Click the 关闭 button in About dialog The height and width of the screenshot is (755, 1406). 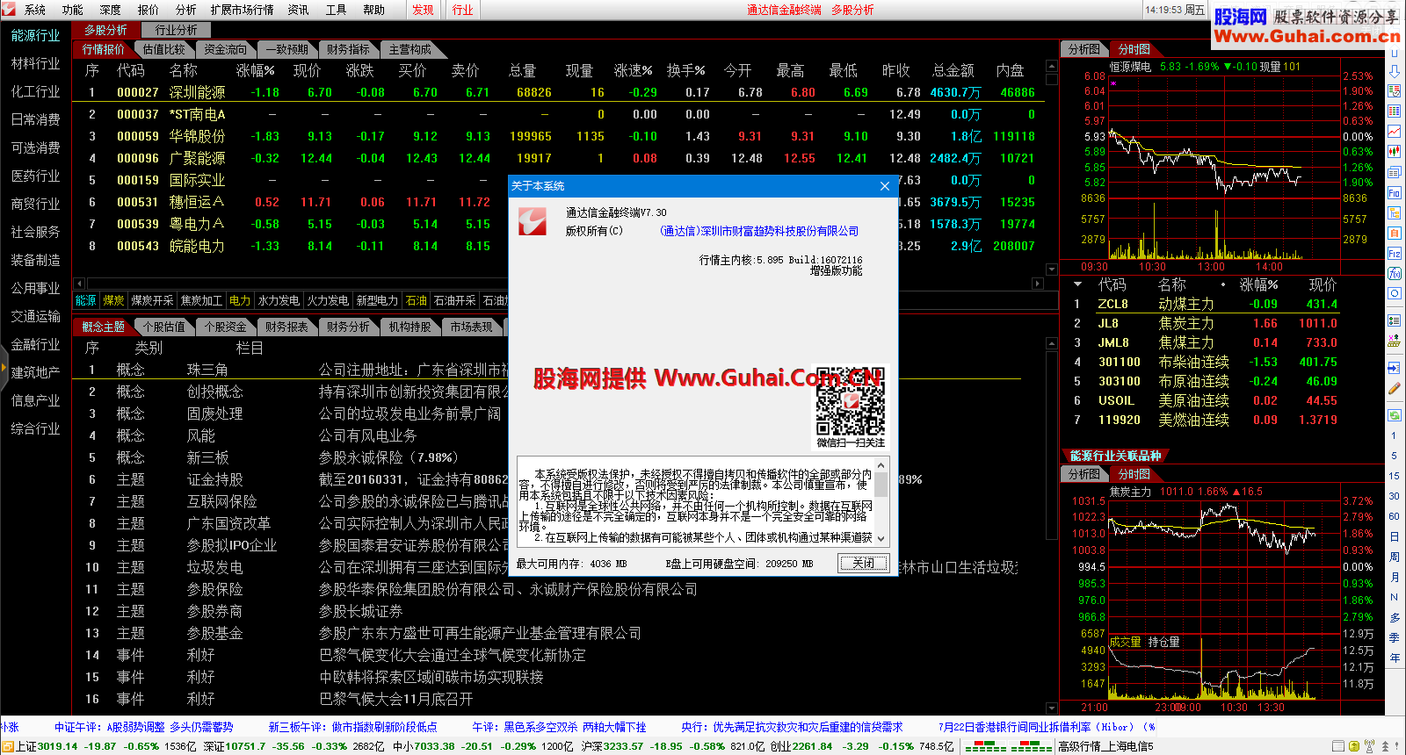pyautogui.click(x=863, y=563)
